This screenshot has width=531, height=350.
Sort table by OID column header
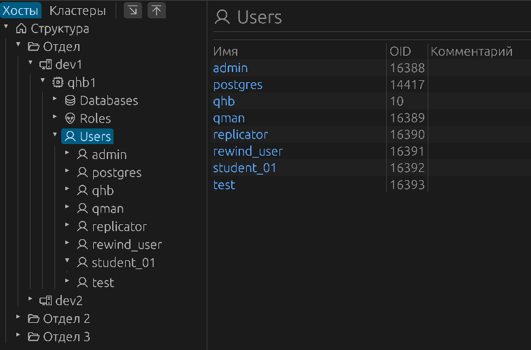tap(400, 52)
